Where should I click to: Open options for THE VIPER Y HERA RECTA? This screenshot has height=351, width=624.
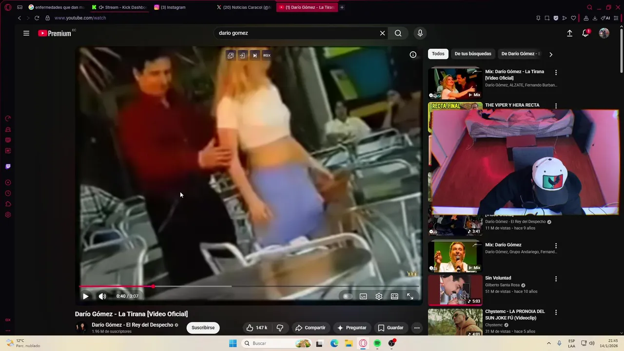556,105
